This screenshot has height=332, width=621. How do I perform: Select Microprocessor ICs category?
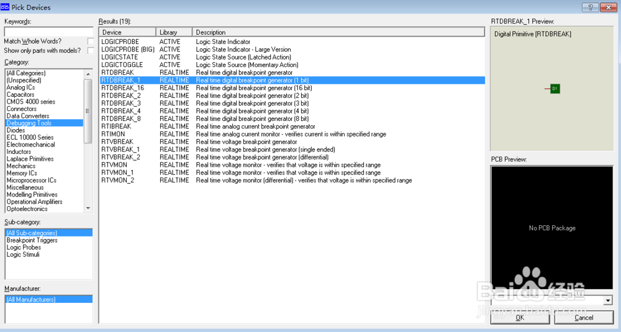click(44, 180)
